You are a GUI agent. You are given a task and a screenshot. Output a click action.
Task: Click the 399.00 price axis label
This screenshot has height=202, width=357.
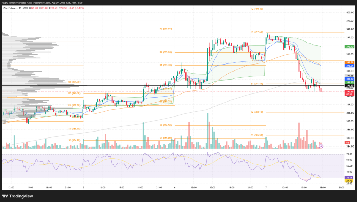(x=350, y=21)
